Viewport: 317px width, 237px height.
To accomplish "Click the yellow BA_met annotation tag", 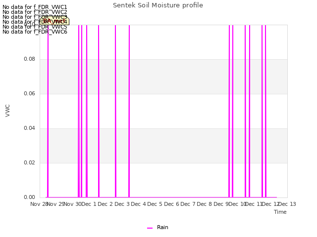I will coord(54,21).
